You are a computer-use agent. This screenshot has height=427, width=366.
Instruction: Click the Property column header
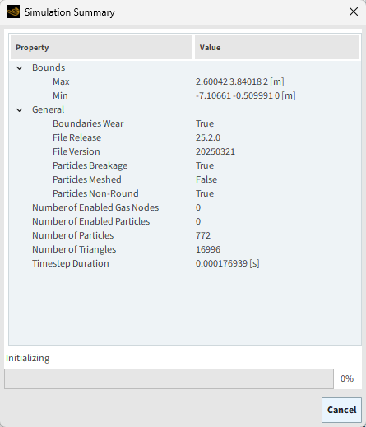[x=101, y=48]
